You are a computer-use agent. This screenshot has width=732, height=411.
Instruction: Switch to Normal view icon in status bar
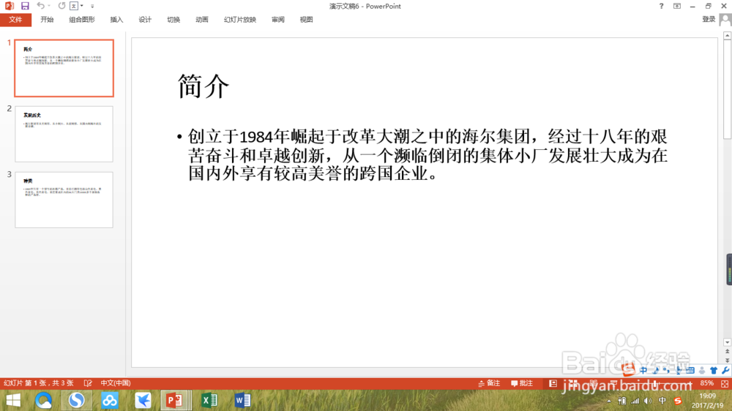[553, 383]
